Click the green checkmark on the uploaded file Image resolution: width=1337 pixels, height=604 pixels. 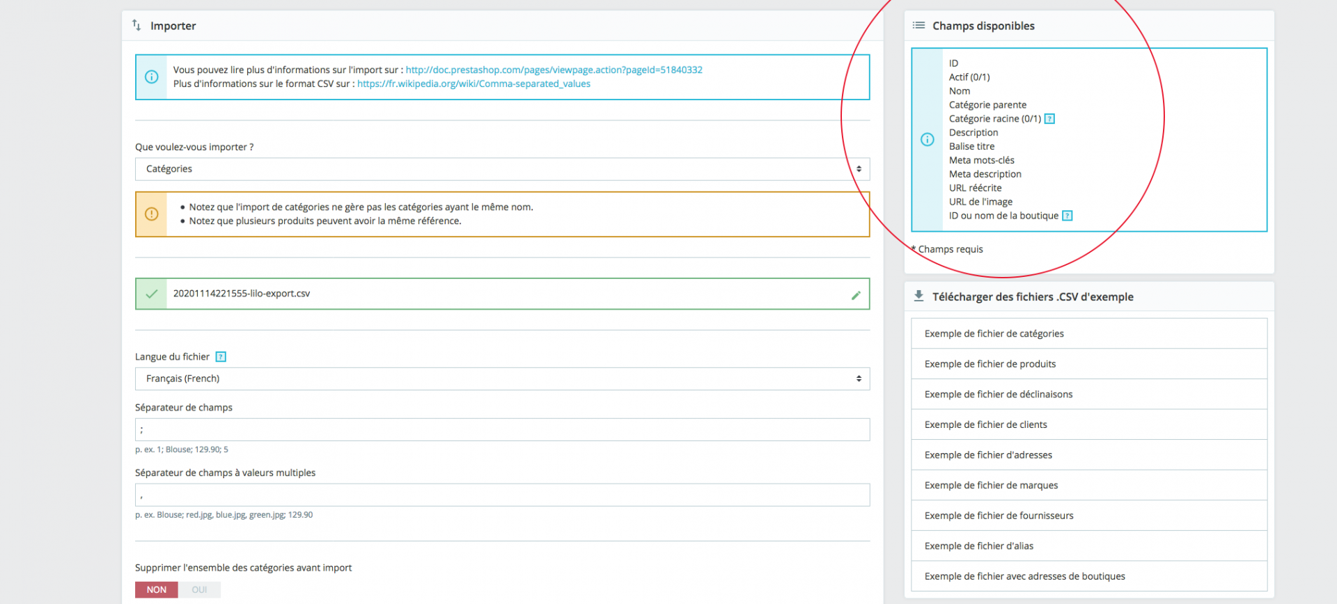[x=151, y=294]
